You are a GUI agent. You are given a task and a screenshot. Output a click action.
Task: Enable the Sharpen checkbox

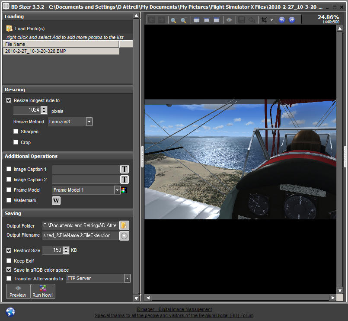click(x=16, y=132)
